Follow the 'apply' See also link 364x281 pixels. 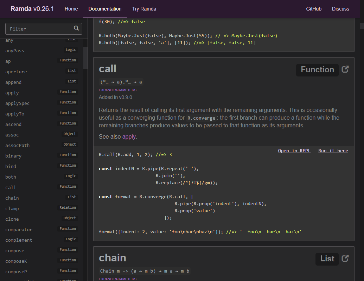[129, 137]
